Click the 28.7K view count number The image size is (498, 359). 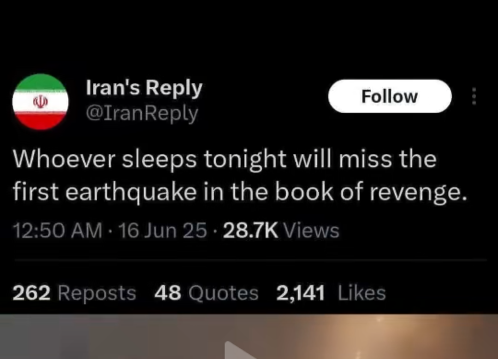click(250, 230)
